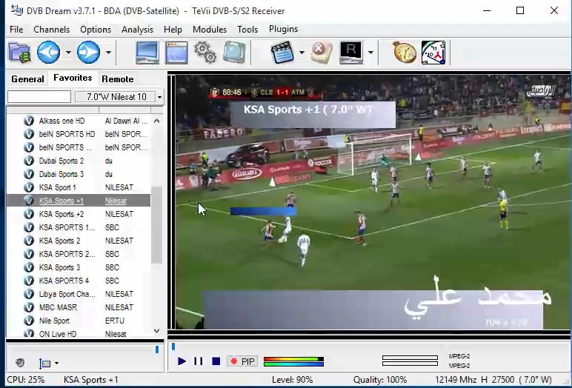Click the Play button

tap(182, 361)
